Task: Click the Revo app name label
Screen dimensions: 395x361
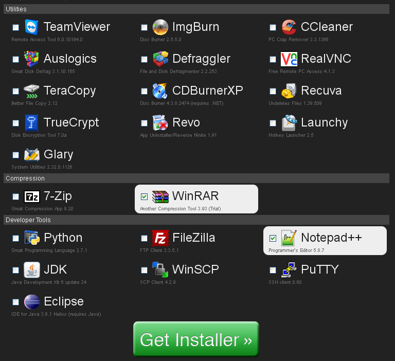Action: tap(186, 122)
